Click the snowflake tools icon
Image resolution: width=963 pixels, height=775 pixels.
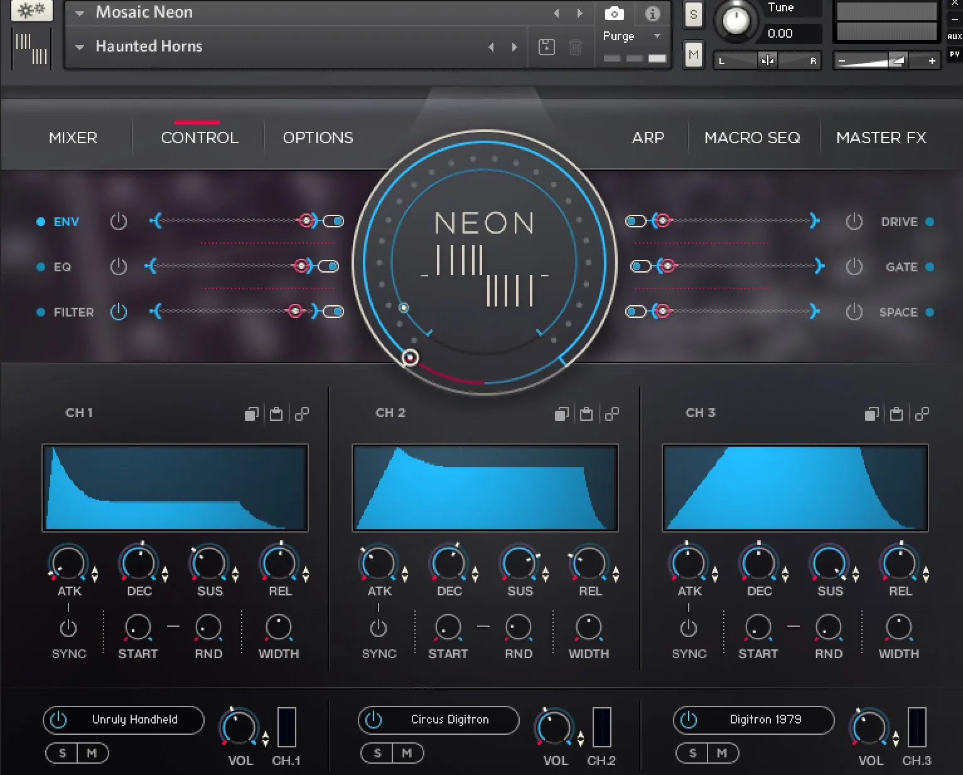pyautogui.click(x=31, y=11)
